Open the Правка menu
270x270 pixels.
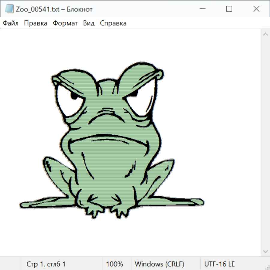35,23
